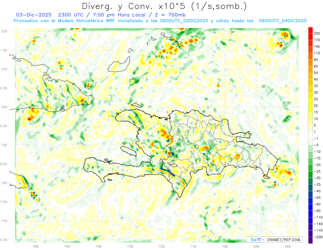Click the '73W' longitude label
This screenshot has width=323, height=250.
(x=130, y=246)
